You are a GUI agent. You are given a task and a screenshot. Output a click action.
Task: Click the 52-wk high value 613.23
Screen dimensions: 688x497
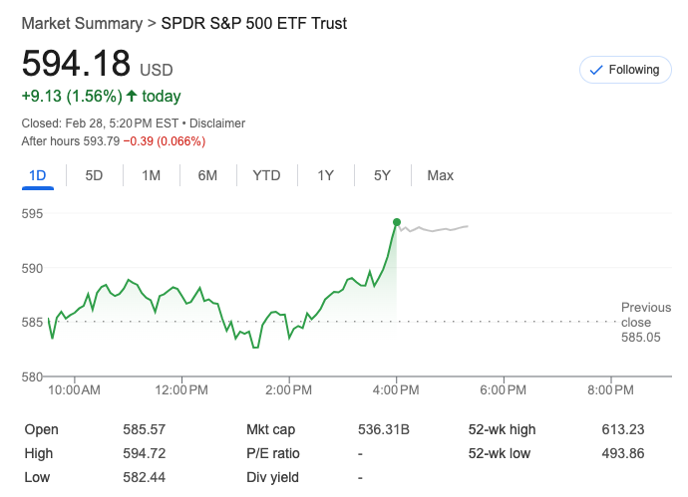click(624, 429)
